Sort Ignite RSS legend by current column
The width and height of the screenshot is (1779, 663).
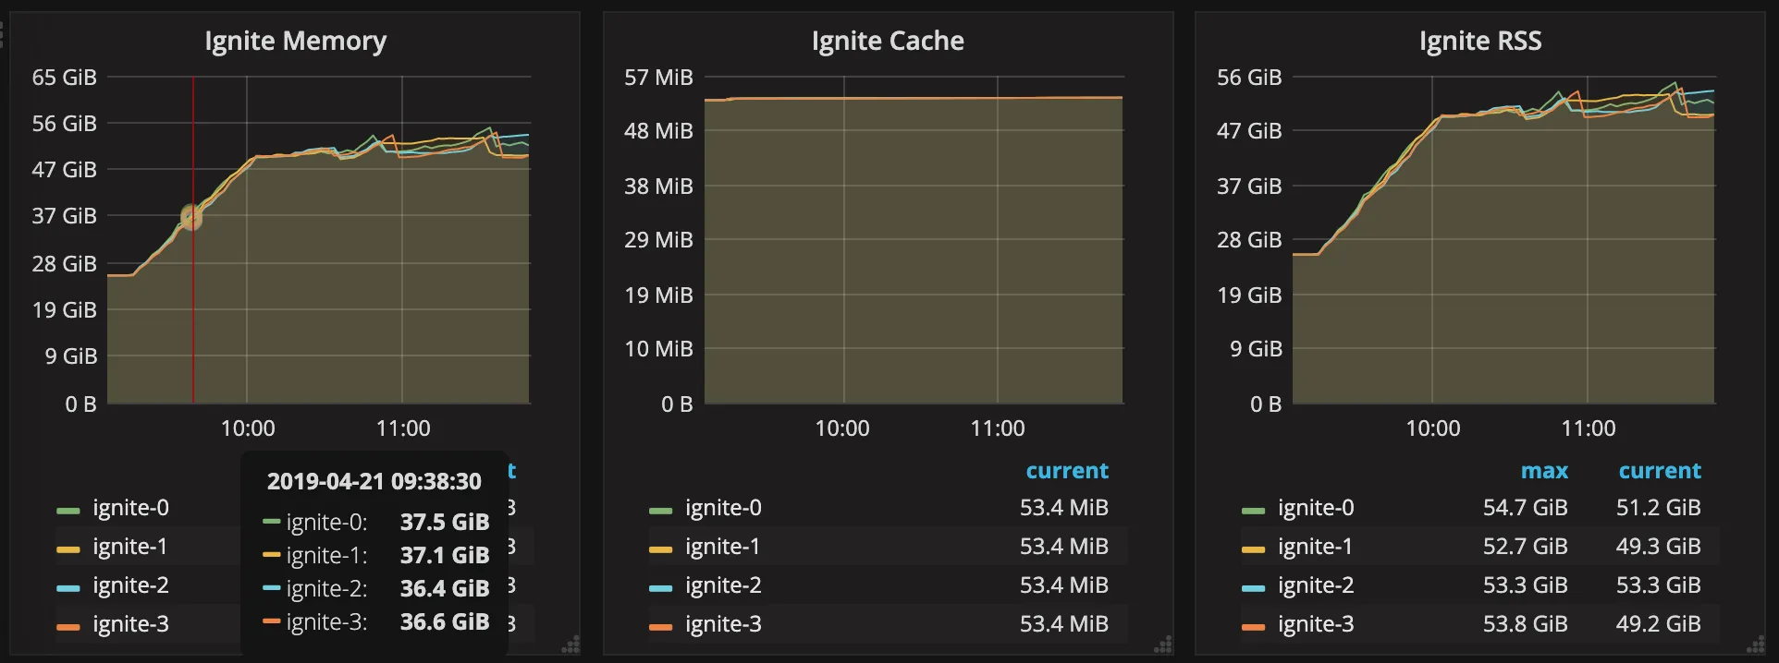1659,471
